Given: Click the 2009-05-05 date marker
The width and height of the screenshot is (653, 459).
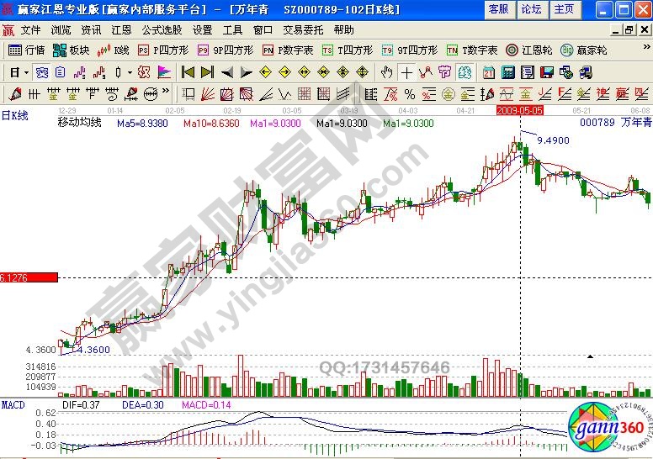Looking at the screenshot, I should pos(520,110).
